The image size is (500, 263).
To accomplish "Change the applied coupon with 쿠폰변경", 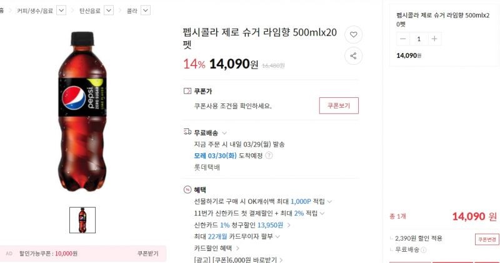I will coord(487,239).
